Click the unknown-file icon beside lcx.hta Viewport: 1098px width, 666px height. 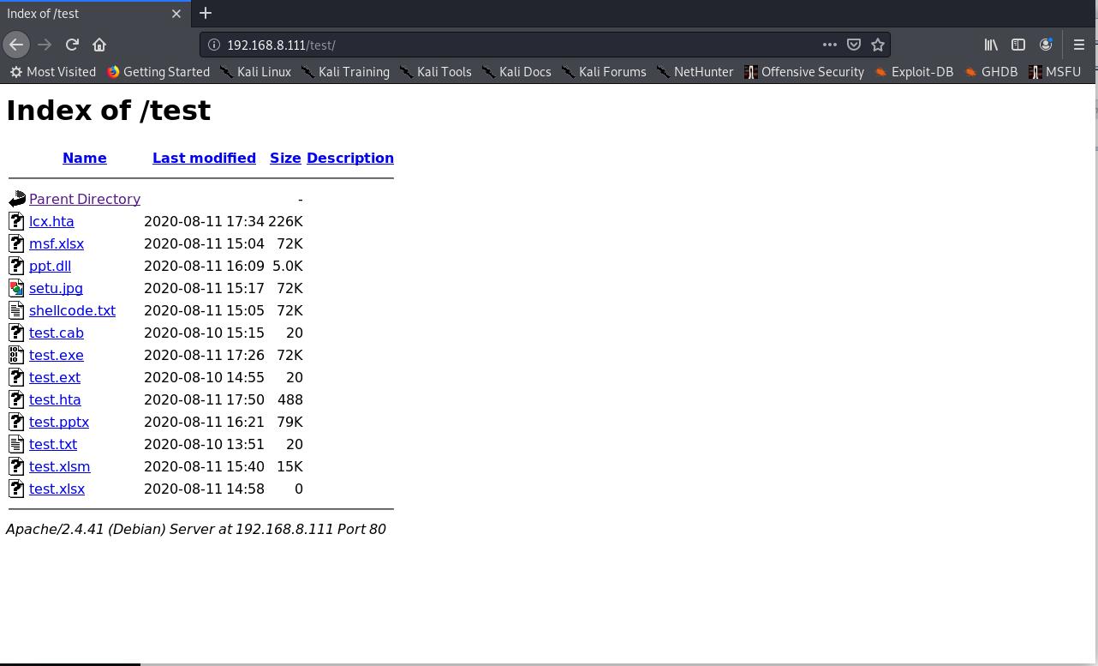16,221
